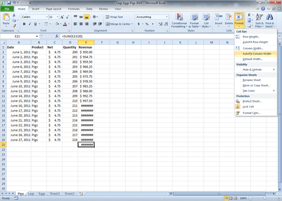Viewport: 282px width, 201px height.
Task: Open the Font Color dropdown arrow
Action: point(69,24)
